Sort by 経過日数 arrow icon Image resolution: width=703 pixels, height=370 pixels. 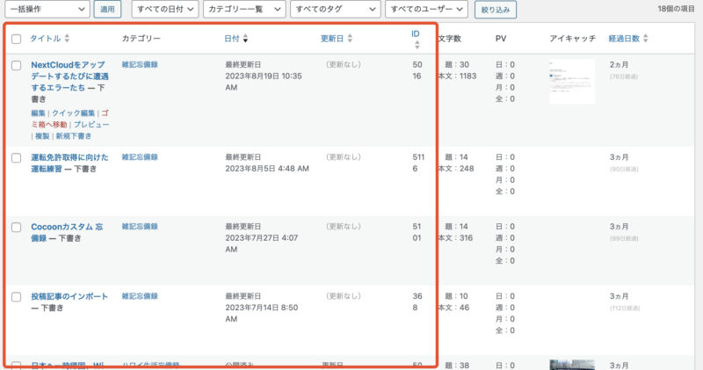(x=645, y=39)
